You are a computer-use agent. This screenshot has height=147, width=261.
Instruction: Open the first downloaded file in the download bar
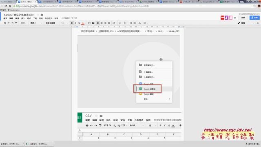11,144
